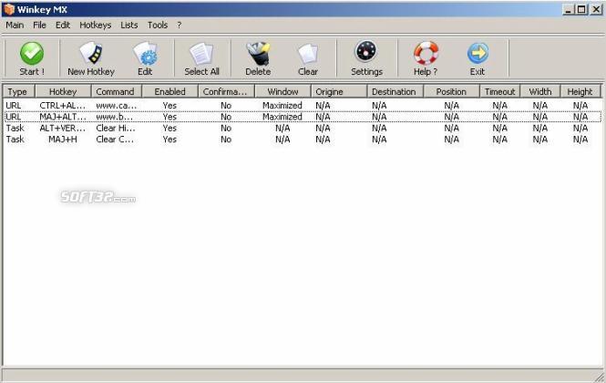Image resolution: width=606 pixels, height=383 pixels.
Task: Click the green Start ! checkmark icon
Action: click(32, 54)
